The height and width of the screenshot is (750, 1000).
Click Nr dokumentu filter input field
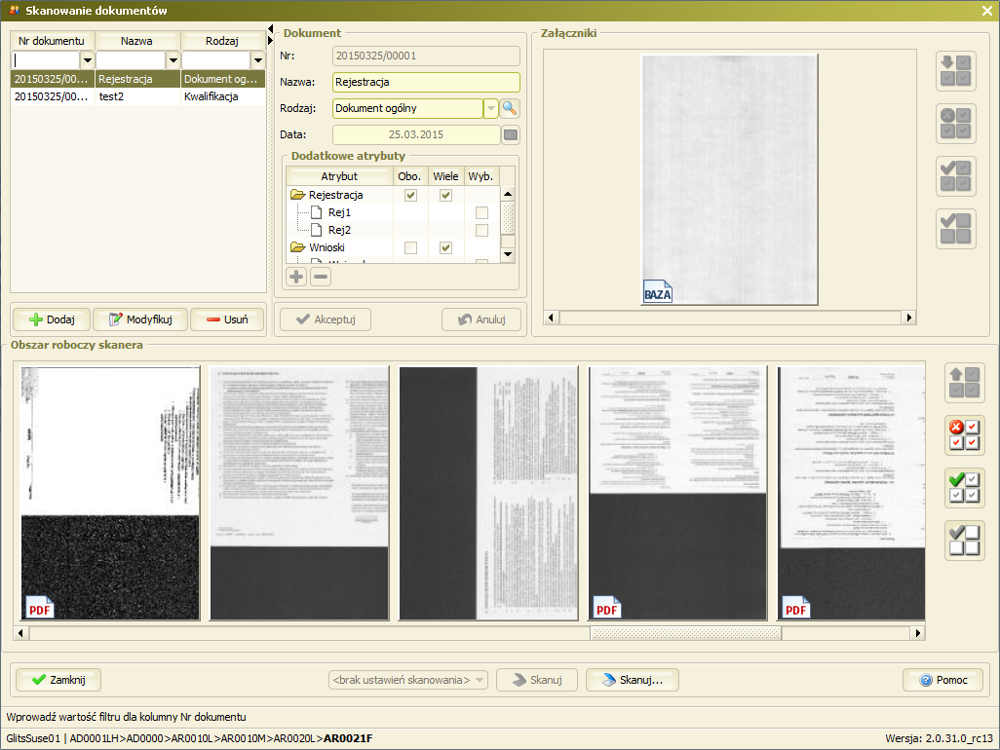pos(46,60)
